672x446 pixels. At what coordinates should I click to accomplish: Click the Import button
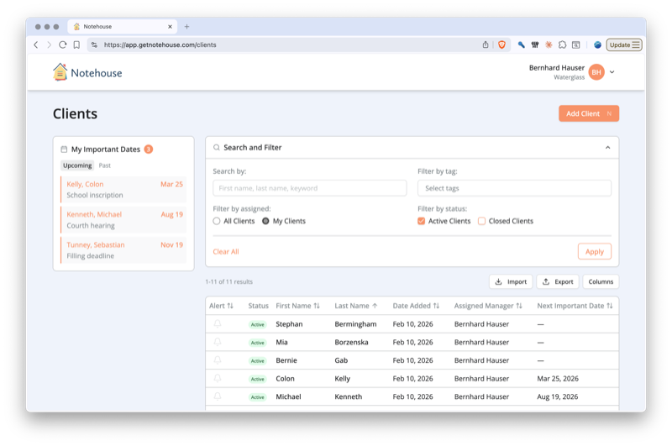pyautogui.click(x=511, y=281)
